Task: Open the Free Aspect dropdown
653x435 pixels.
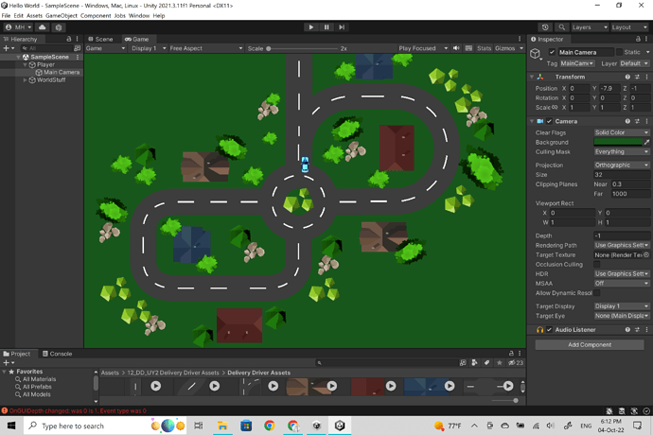Action: (205, 48)
